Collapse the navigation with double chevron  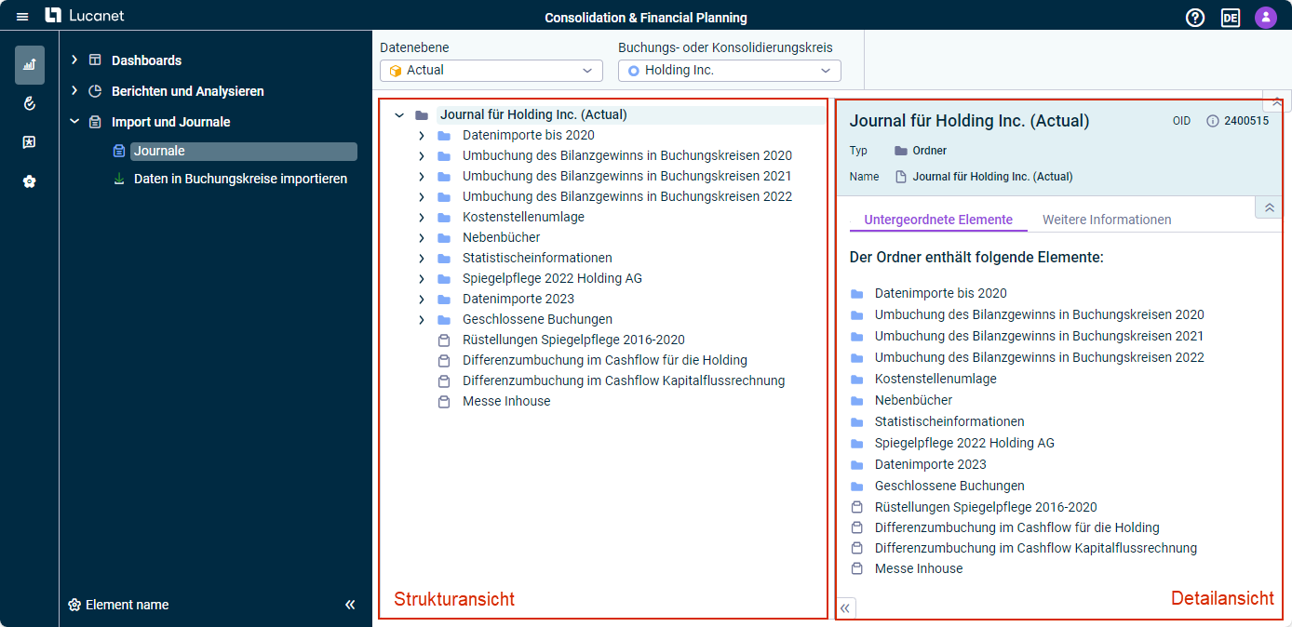pos(350,605)
